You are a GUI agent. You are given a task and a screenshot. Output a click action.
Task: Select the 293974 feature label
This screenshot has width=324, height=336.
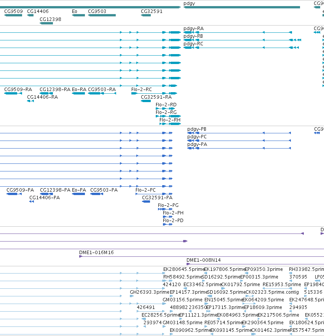(152, 323)
